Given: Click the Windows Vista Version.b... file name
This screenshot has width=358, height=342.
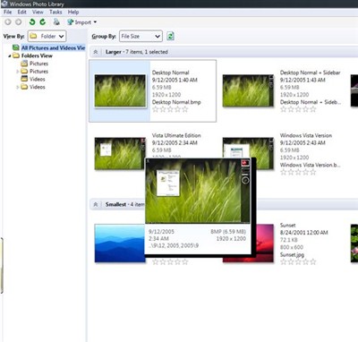Looking at the screenshot, I should point(310,165).
